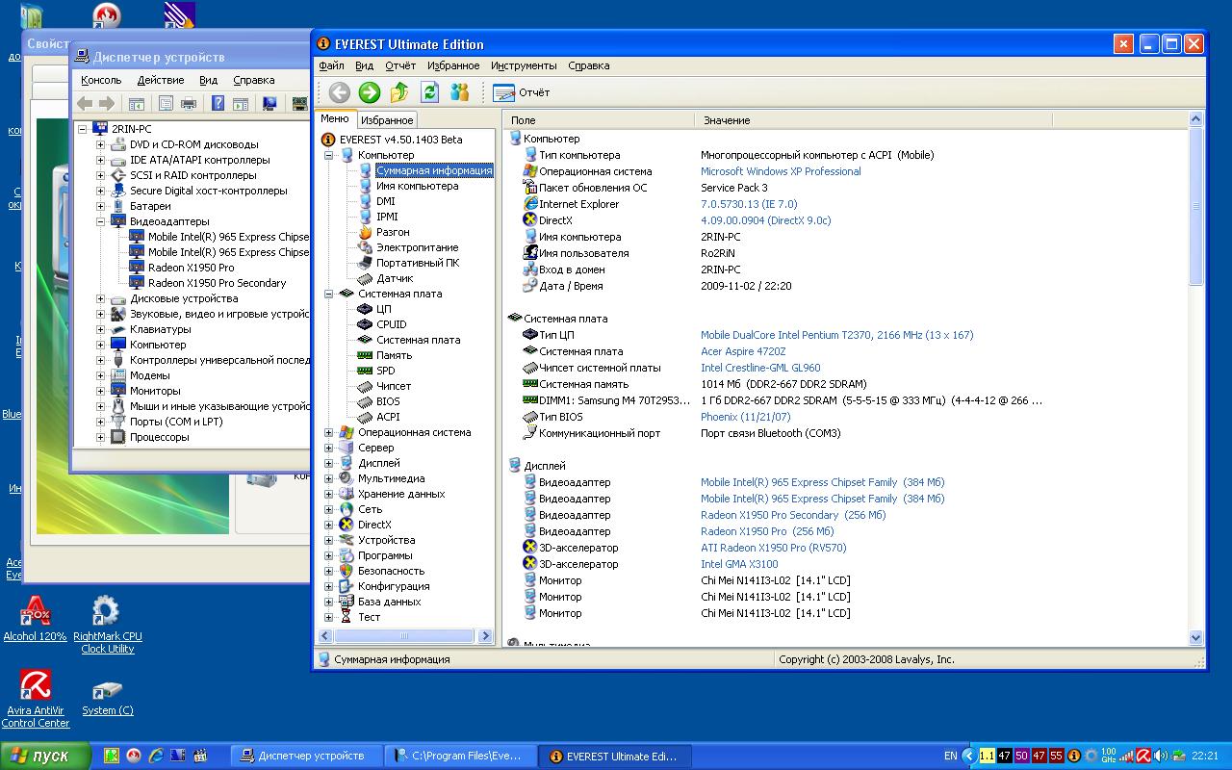Click the Отчёт report toolbar button
The image size is (1232, 770).
click(x=522, y=92)
